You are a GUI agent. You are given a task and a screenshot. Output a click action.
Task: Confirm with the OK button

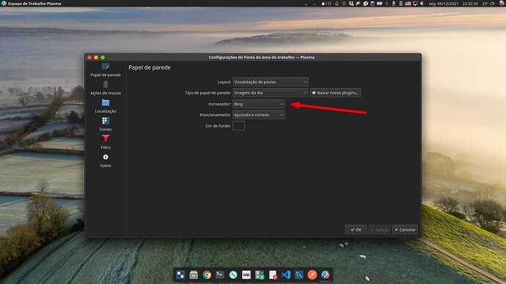[356, 230]
